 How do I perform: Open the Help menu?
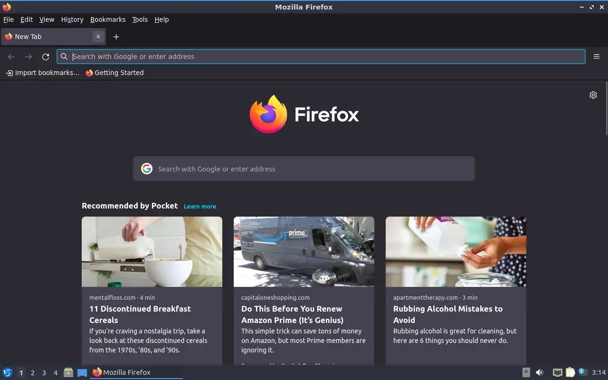click(161, 19)
